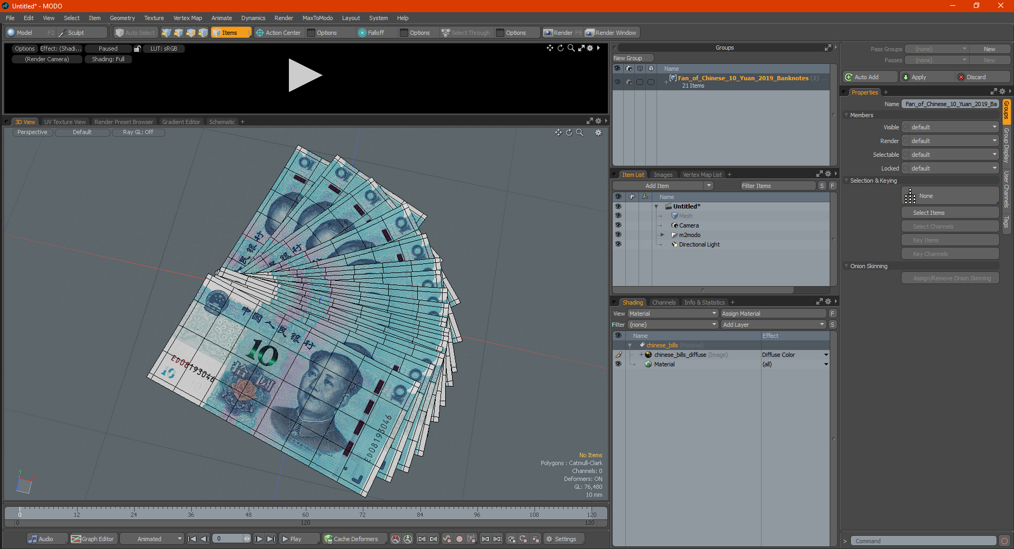Image resolution: width=1014 pixels, height=549 pixels.
Task: Step to previous frame
Action: (205, 539)
